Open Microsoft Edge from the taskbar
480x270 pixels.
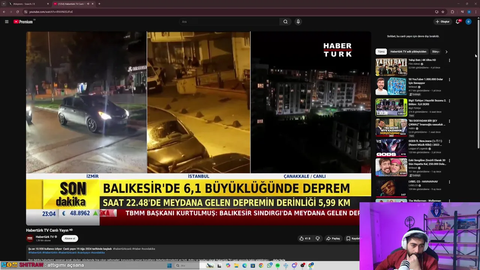point(244,265)
